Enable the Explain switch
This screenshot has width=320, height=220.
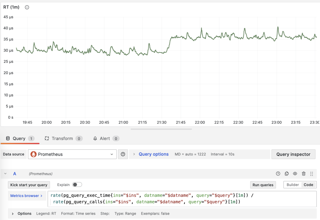click(x=77, y=185)
